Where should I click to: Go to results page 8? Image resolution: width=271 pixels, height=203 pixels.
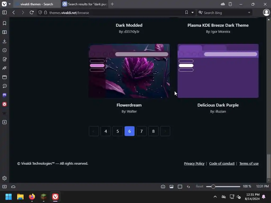click(x=153, y=131)
